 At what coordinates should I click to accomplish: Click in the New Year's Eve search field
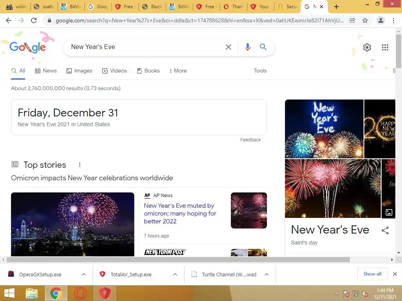[146, 47]
